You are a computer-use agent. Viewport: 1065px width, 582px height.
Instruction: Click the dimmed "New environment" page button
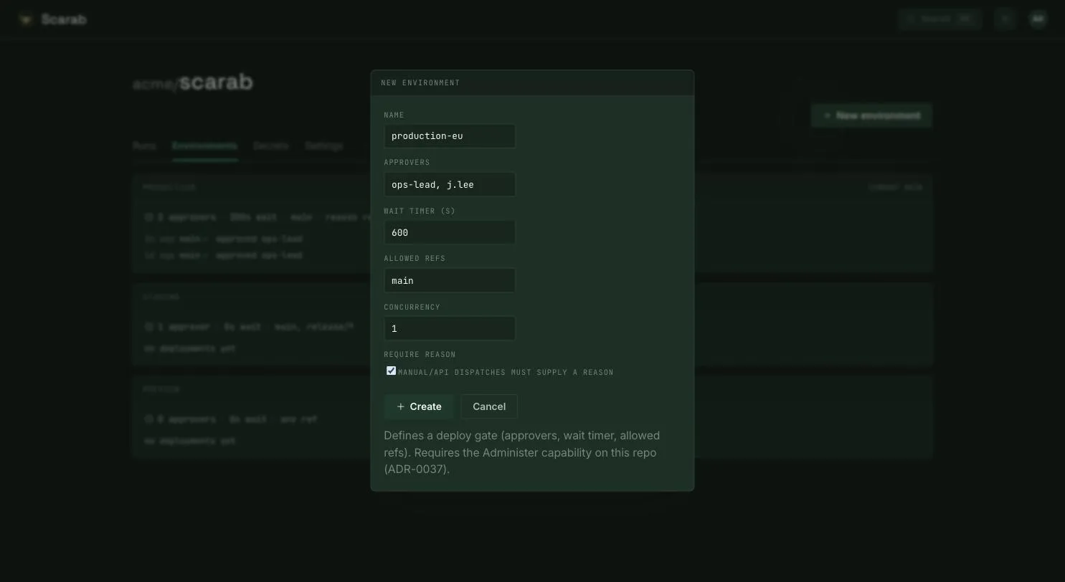point(871,115)
